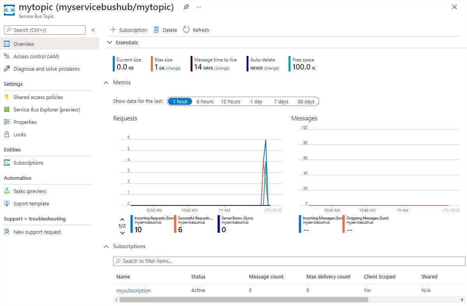The height and width of the screenshot is (306, 467).
Task: Click Incoming Messages legend entry
Action: pos(320,224)
